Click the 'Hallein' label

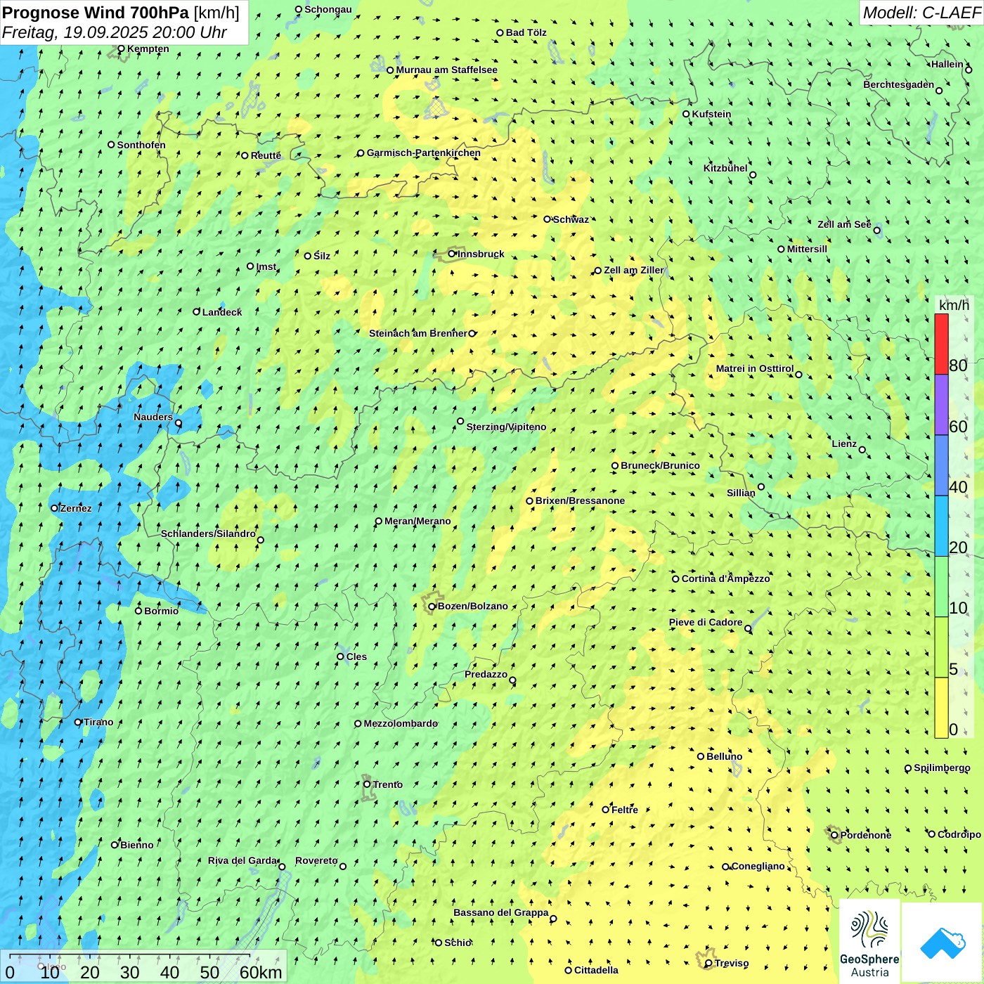tap(947, 64)
